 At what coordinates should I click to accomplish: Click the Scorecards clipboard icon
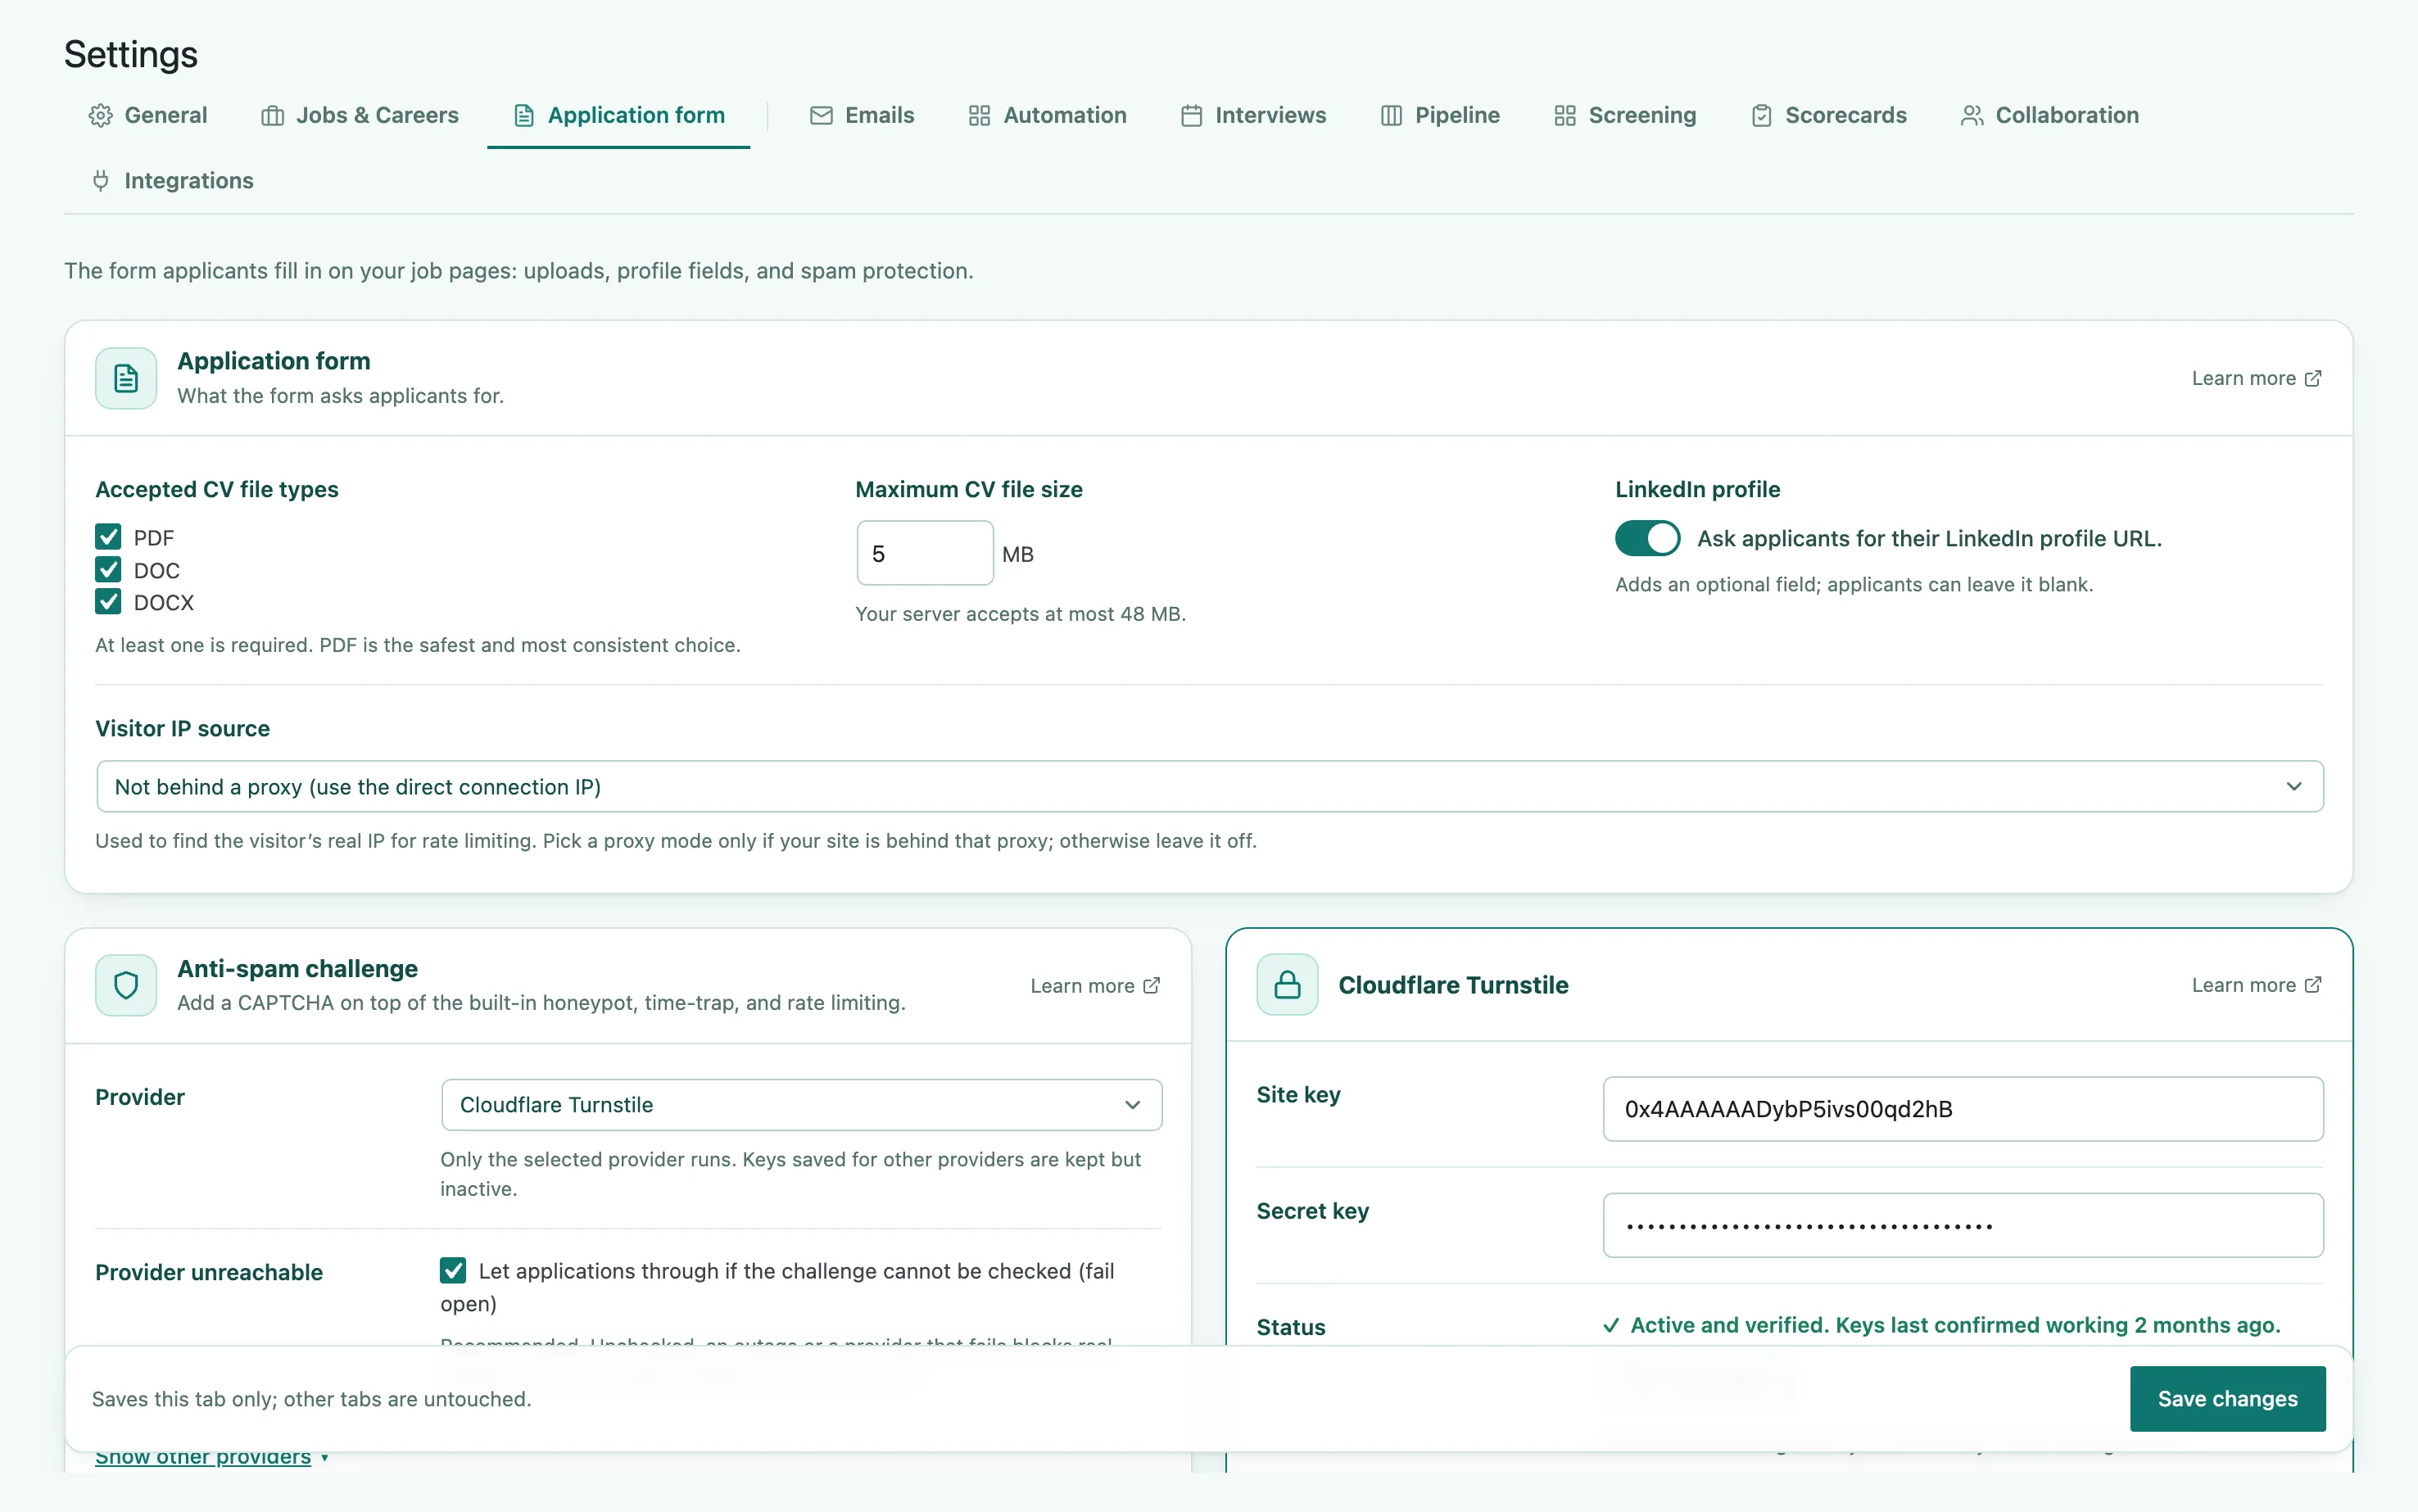click(x=1761, y=116)
